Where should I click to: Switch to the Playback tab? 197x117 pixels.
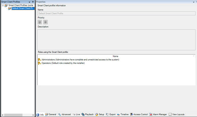pyautogui.click(x=88, y=114)
